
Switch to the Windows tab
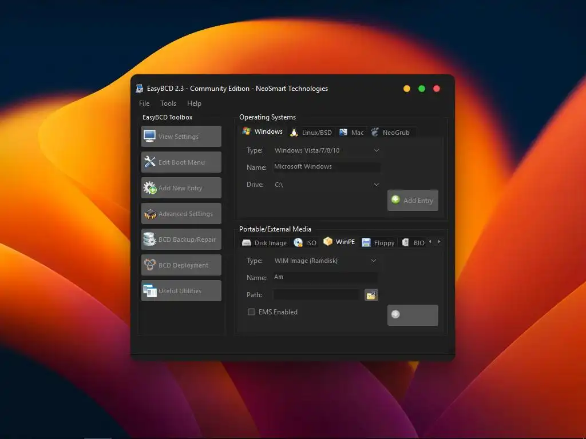262,131
